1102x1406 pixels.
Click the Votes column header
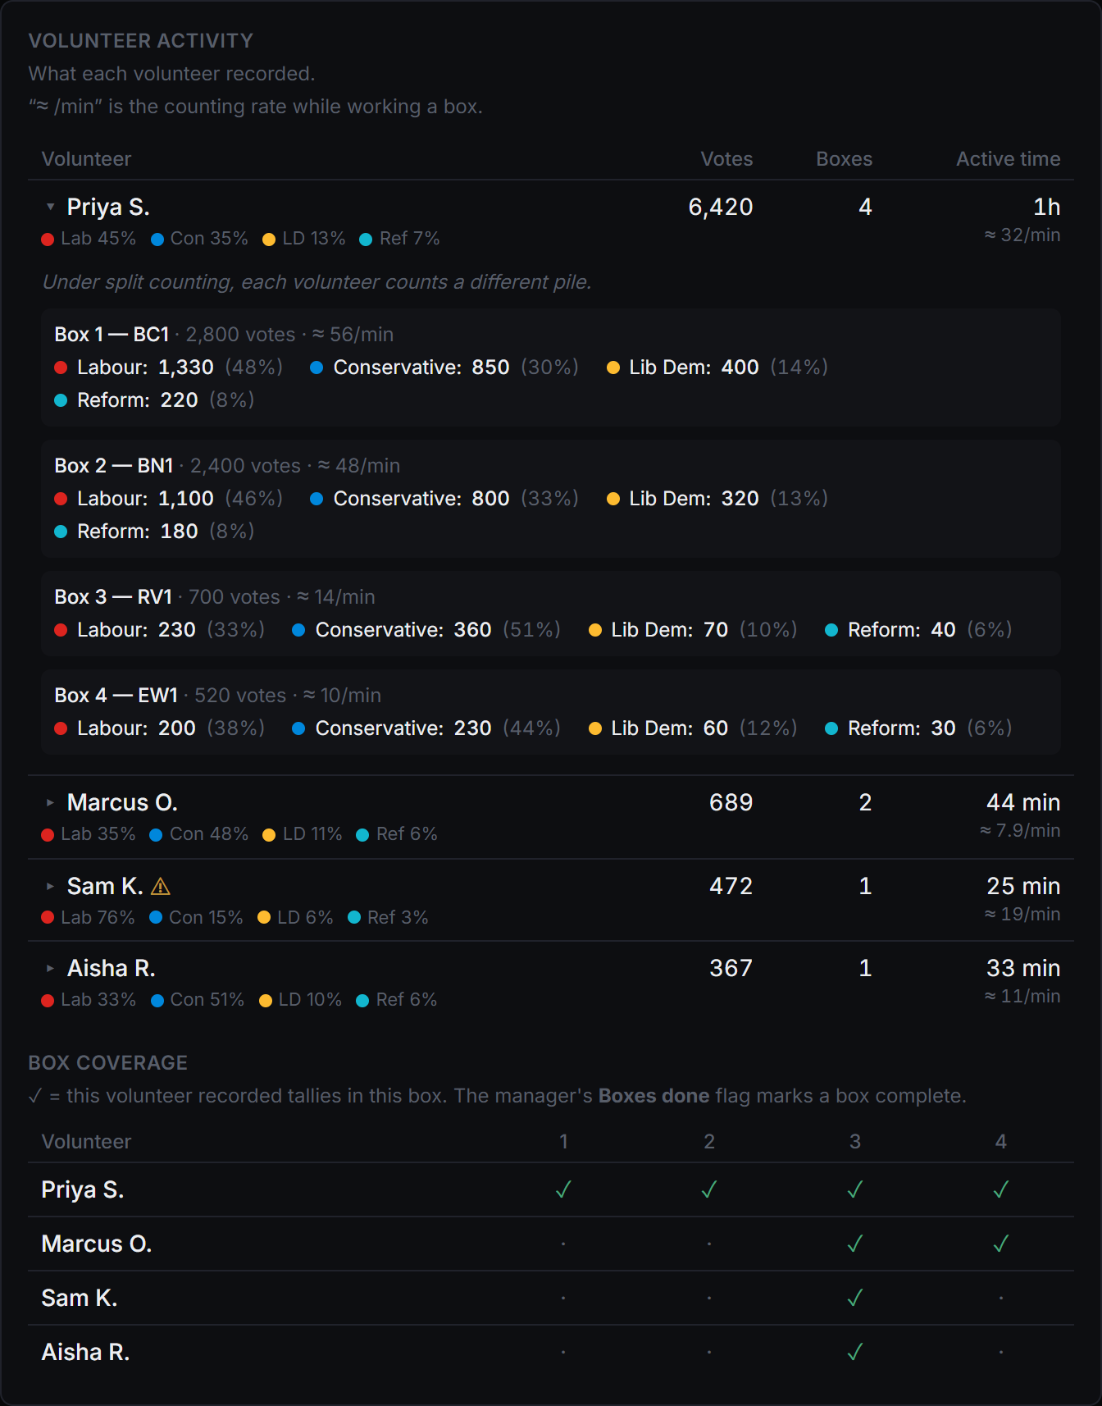click(x=726, y=159)
